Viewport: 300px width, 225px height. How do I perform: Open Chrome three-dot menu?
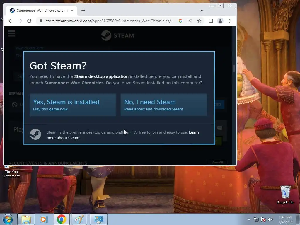click(x=230, y=21)
